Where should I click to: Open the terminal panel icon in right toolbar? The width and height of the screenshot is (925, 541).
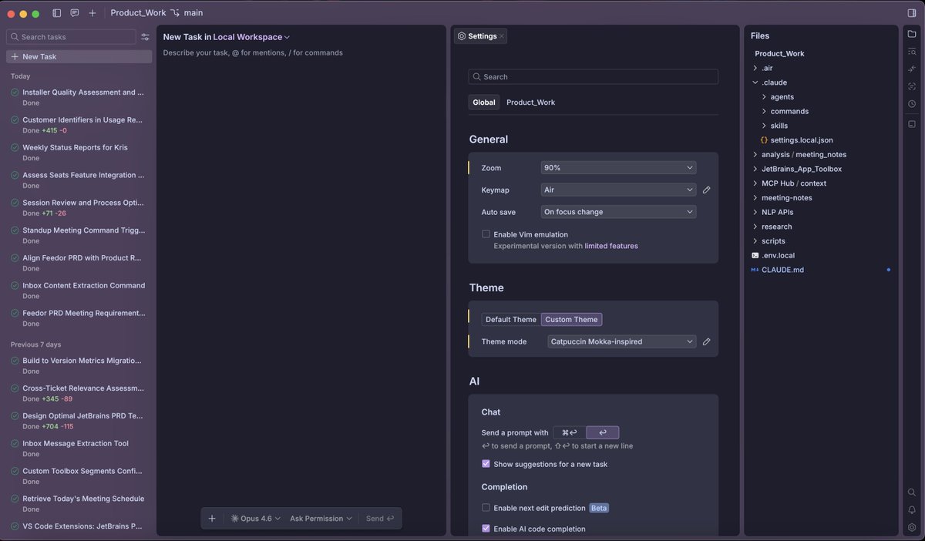(912, 124)
